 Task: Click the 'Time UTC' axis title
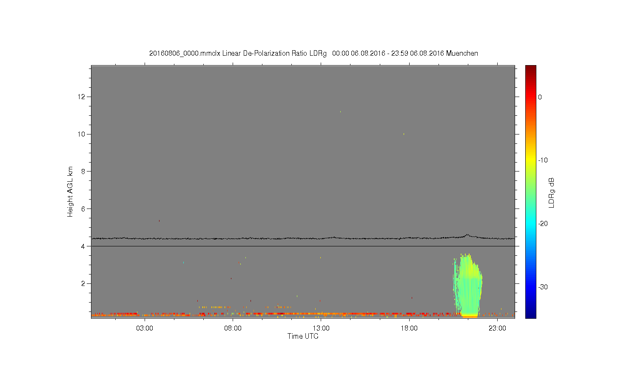point(303,336)
